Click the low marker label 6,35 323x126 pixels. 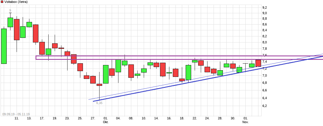coord(99,103)
